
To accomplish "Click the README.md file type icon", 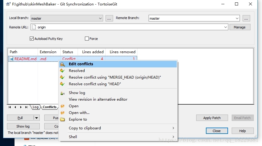I will [x=11, y=59].
